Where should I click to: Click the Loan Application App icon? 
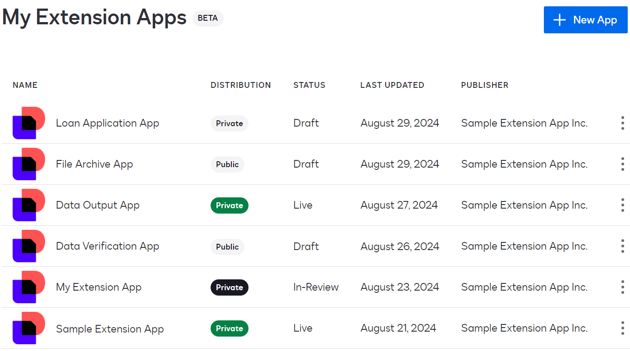click(x=28, y=123)
